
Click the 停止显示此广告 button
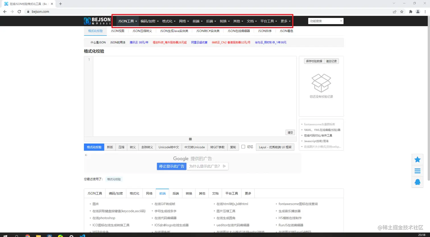(x=171, y=166)
